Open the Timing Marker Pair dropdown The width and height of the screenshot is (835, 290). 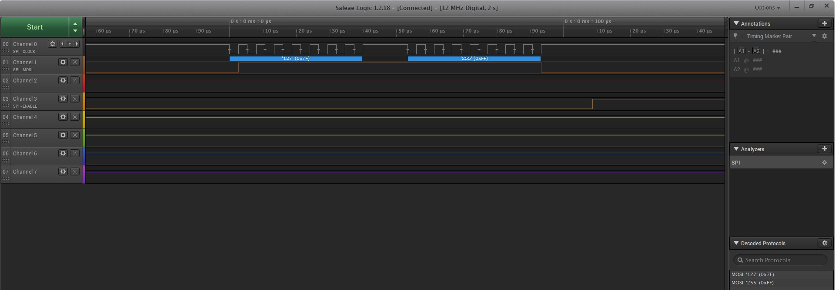click(814, 36)
